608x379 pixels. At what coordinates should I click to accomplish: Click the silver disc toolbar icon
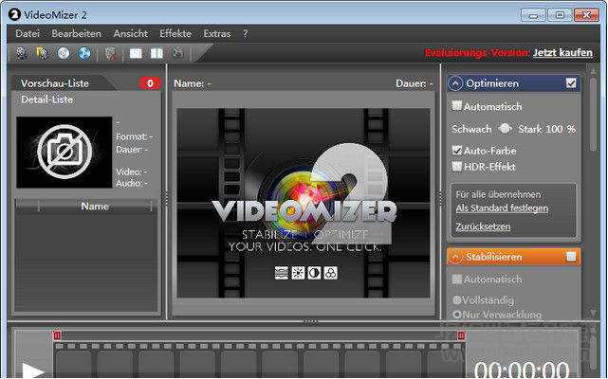coord(64,53)
